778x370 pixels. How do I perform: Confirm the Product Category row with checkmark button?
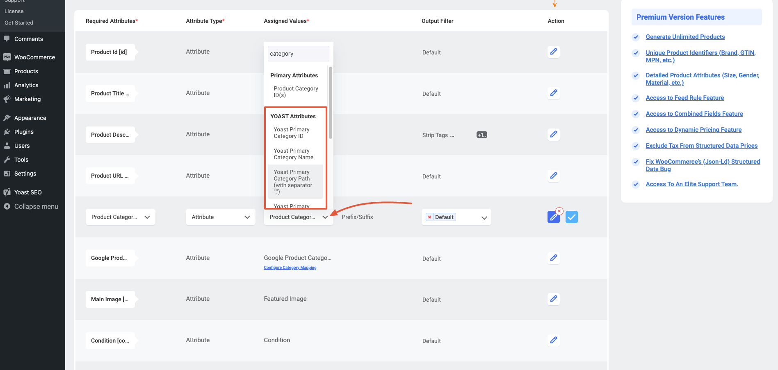pos(571,217)
